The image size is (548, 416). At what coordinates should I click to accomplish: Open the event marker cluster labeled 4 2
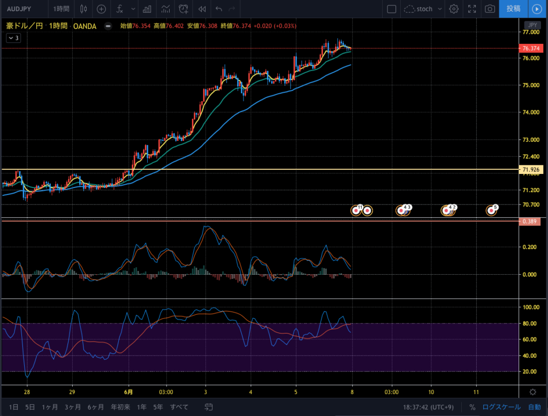[448, 210]
